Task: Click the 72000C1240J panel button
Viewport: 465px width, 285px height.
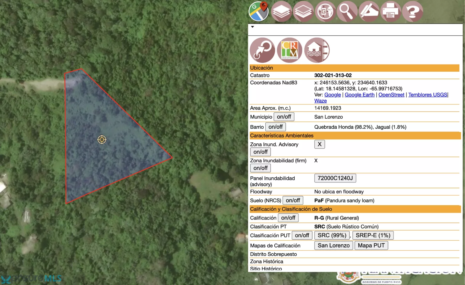Action: (335, 178)
